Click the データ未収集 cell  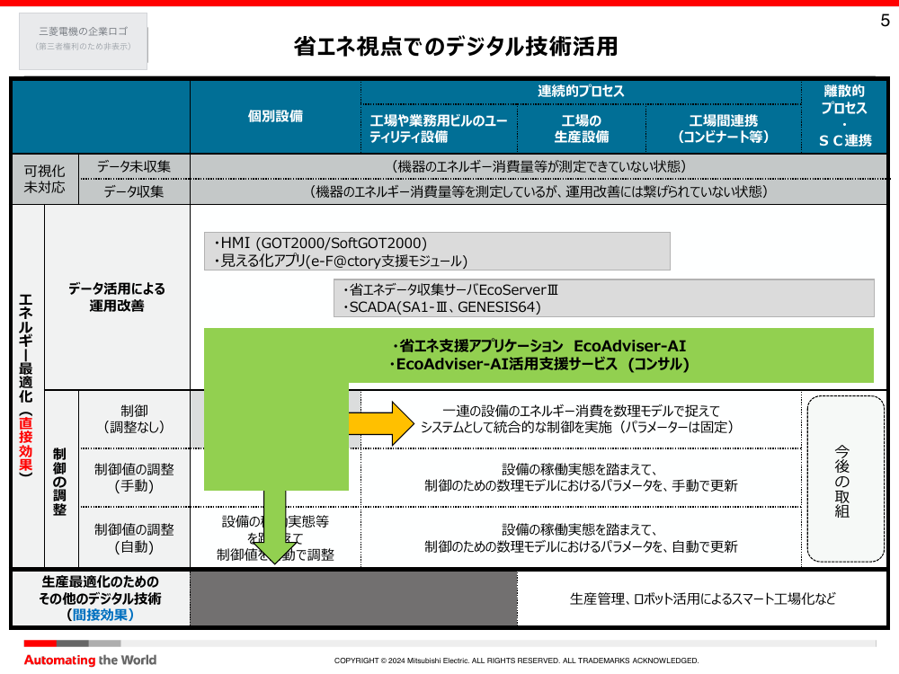pyautogui.click(x=134, y=167)
